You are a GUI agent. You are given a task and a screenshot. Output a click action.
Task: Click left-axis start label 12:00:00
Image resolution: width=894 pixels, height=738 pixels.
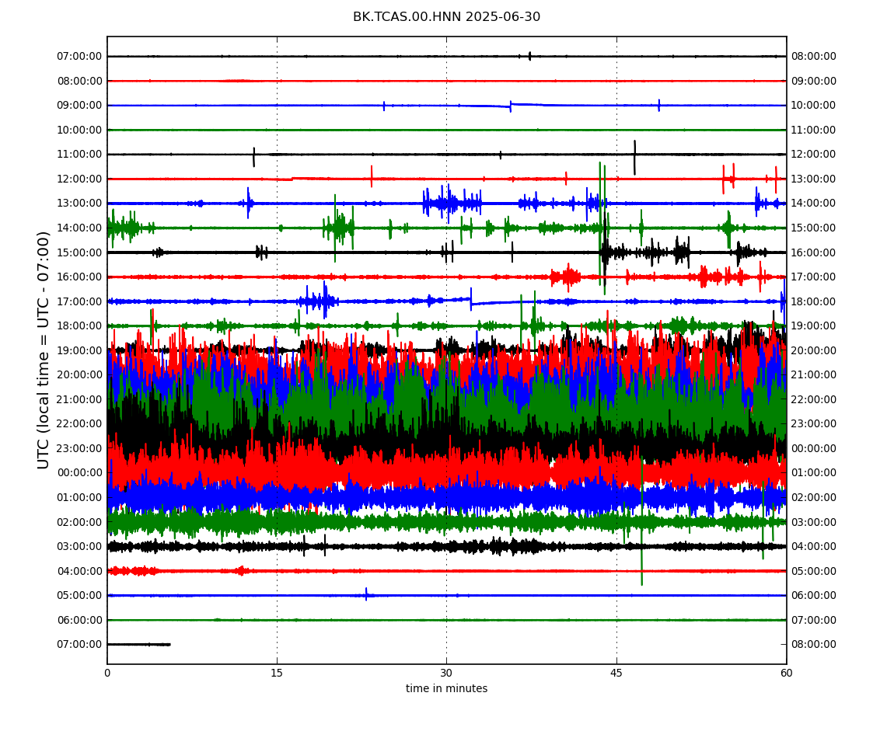point(79,179)
